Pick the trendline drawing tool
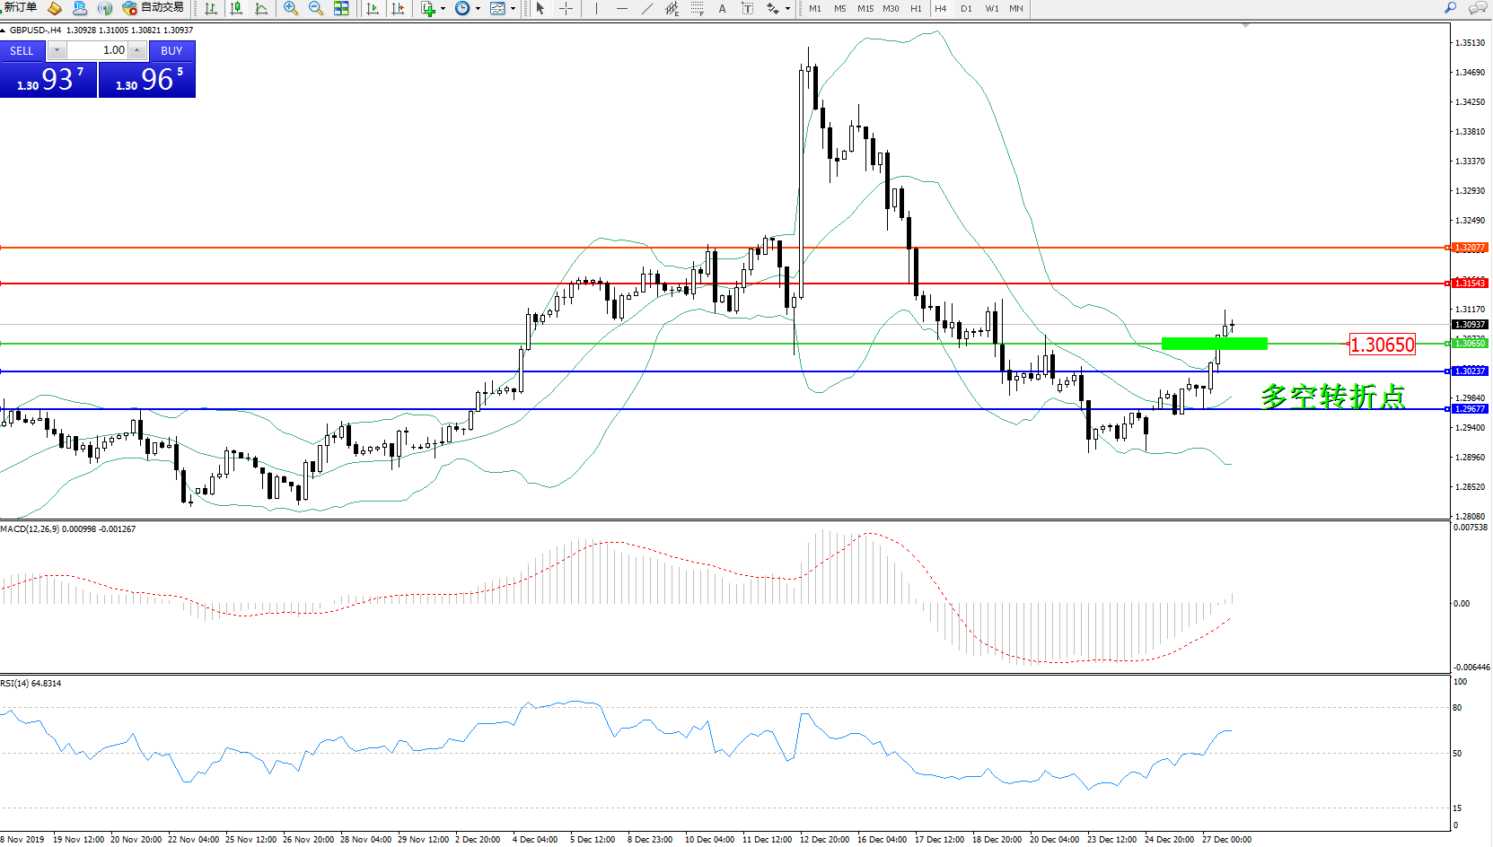The image size is (1493, 847). click(x=646, y=8)
